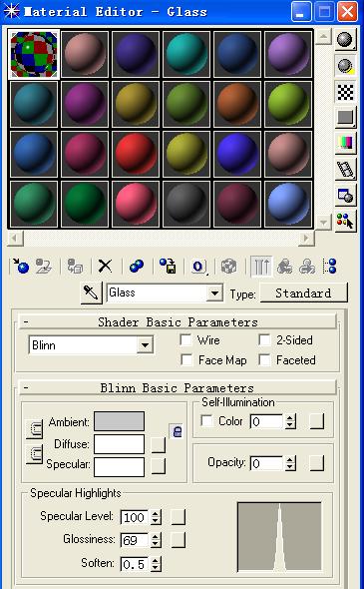Click the Specular map button

158,466
